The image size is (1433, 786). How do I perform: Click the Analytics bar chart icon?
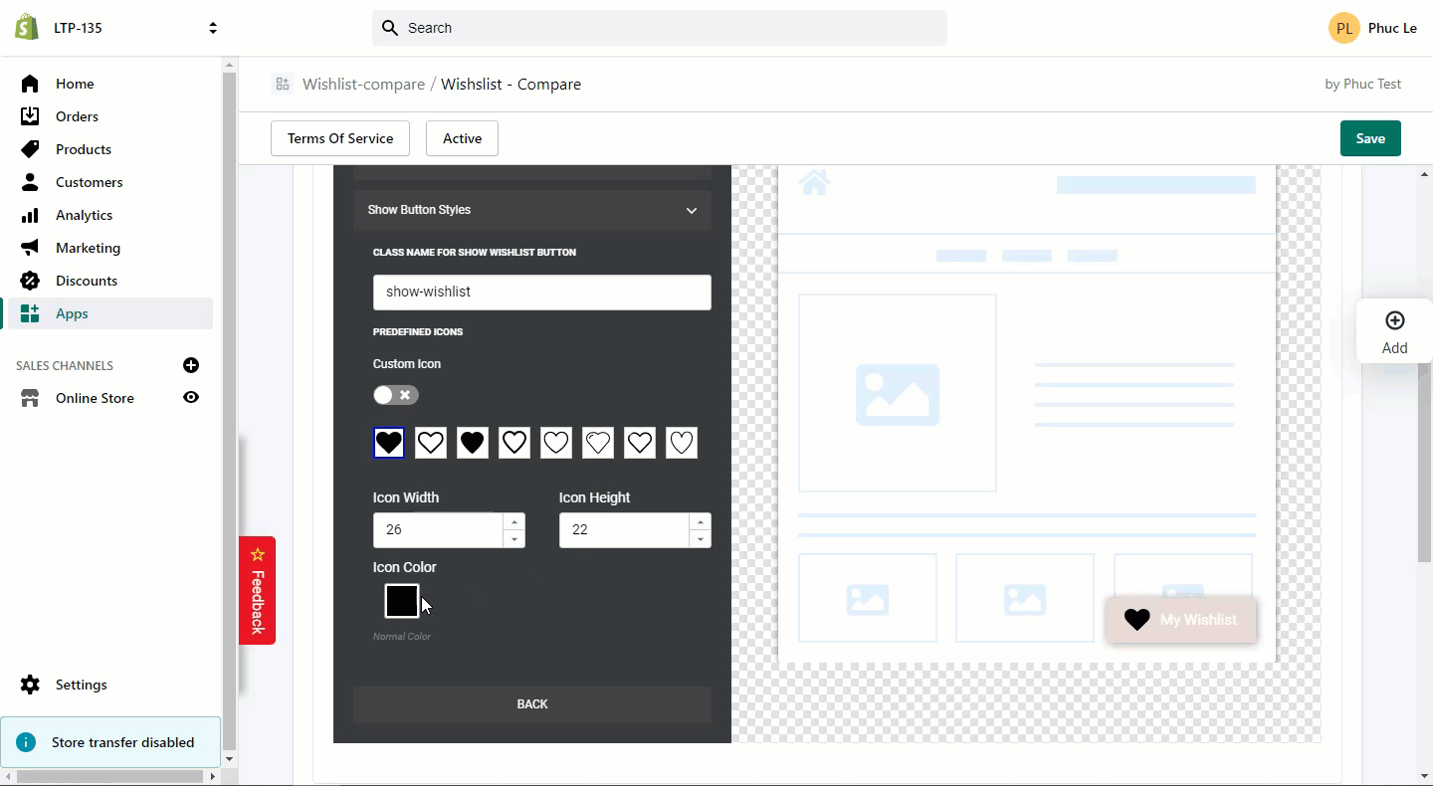(x=30, y=215)
